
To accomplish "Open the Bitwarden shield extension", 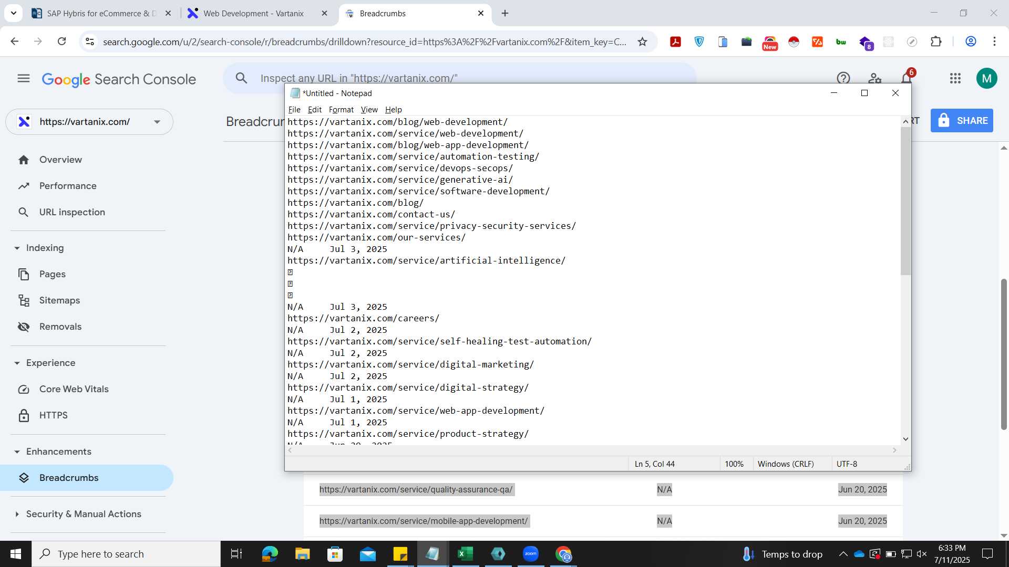I will 699,42.
